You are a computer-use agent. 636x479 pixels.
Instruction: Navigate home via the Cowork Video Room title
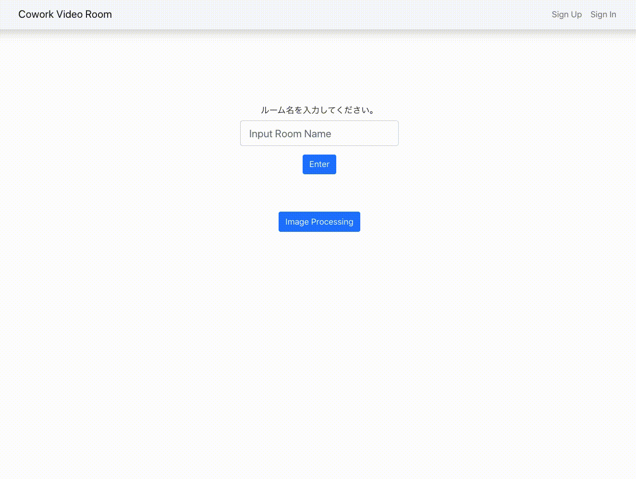pyautogui.click(x=65, y=14)
